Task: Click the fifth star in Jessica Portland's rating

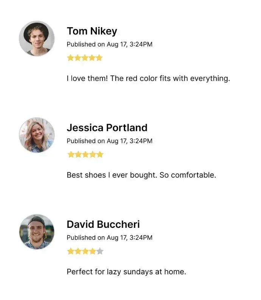Action: pyautogui.click(x=99, y=155)
